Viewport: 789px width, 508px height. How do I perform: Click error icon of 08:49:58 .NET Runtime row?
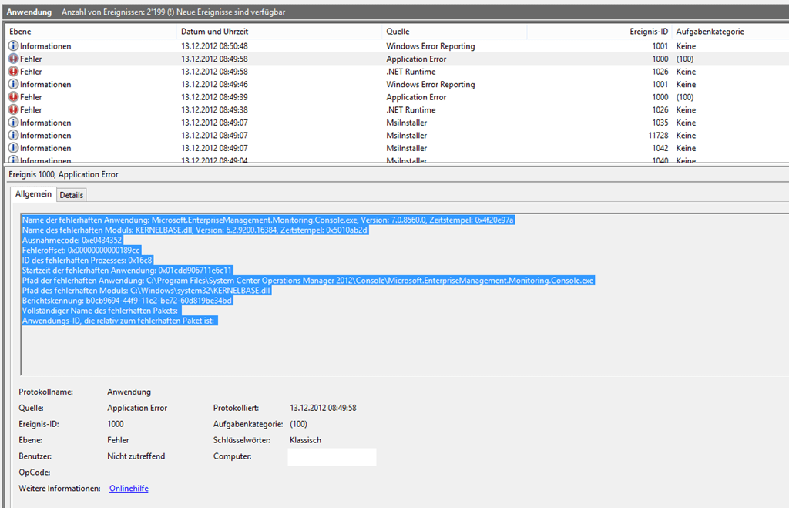[x=13, y=72]
